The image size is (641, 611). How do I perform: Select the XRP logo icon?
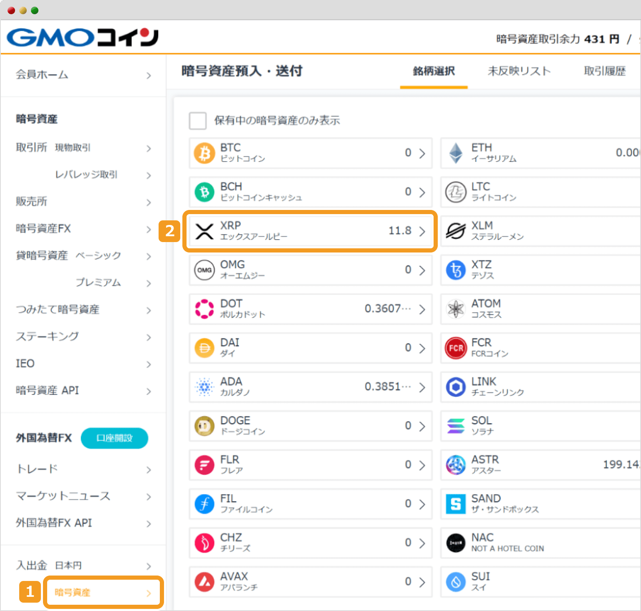(x=204, y=231)
